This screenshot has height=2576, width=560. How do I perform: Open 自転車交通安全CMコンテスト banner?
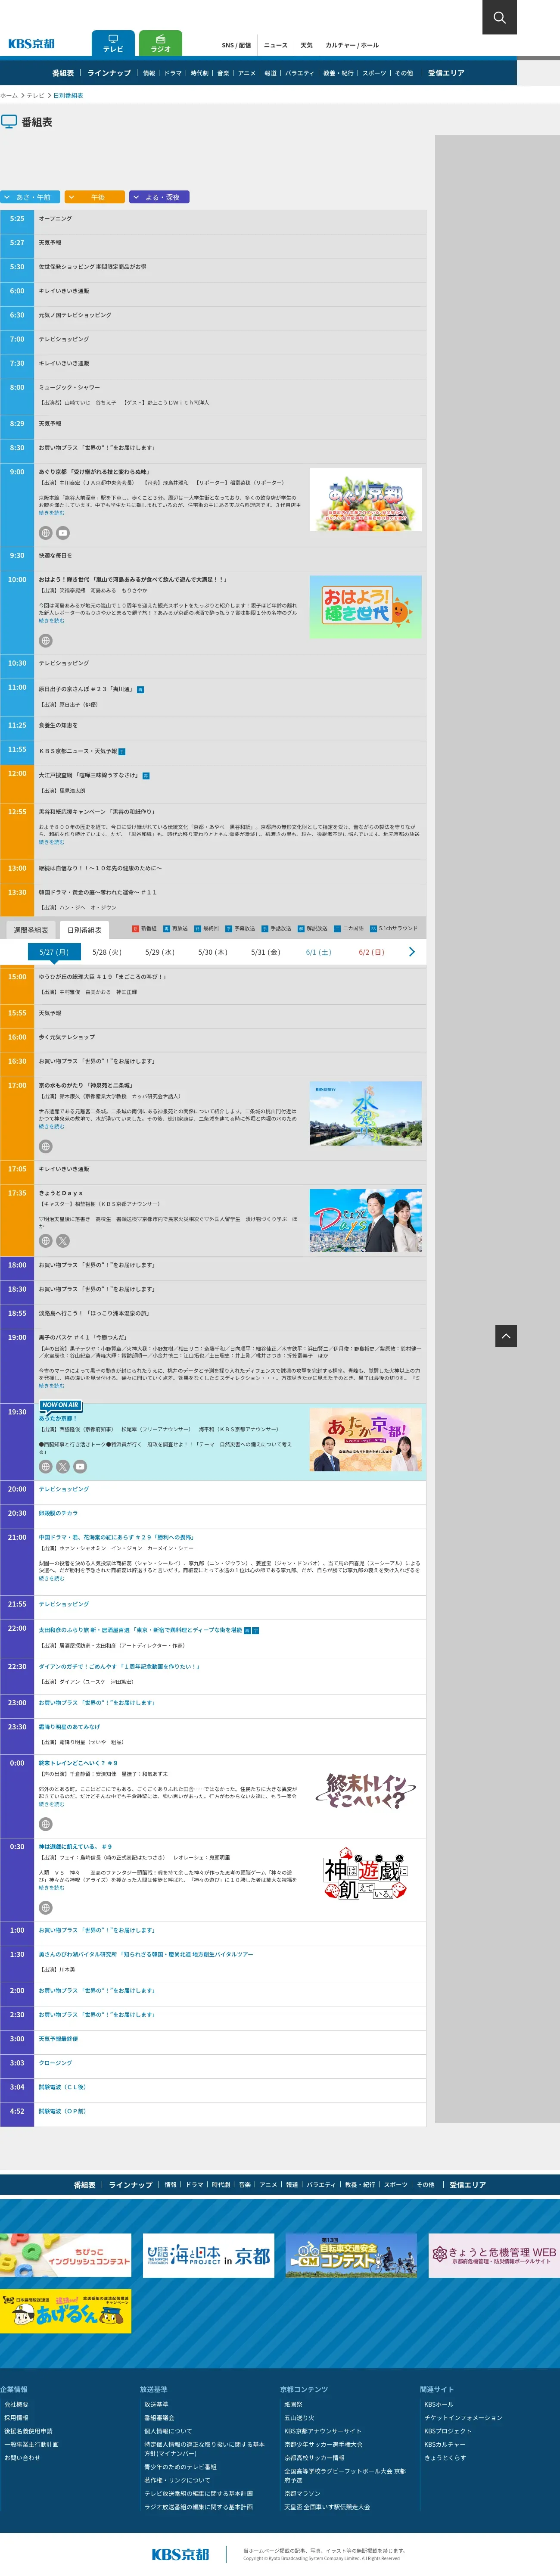351,2255
